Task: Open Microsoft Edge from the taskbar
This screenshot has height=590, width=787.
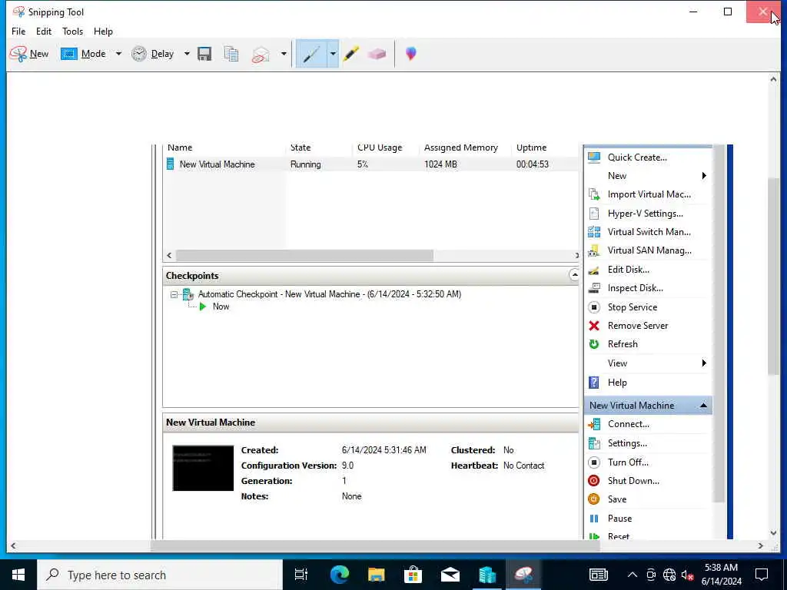Action: [339, 575]
